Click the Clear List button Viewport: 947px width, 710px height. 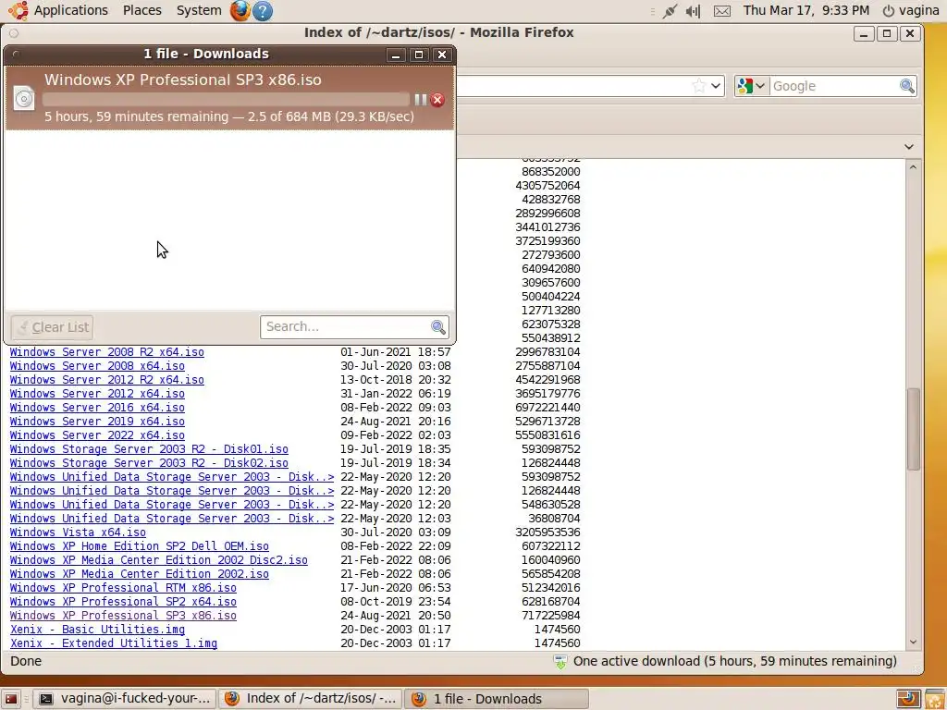point(52,327)
